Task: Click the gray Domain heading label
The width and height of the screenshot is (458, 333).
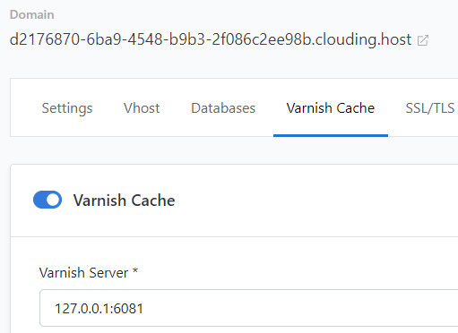Action: (x=32, y=14)
